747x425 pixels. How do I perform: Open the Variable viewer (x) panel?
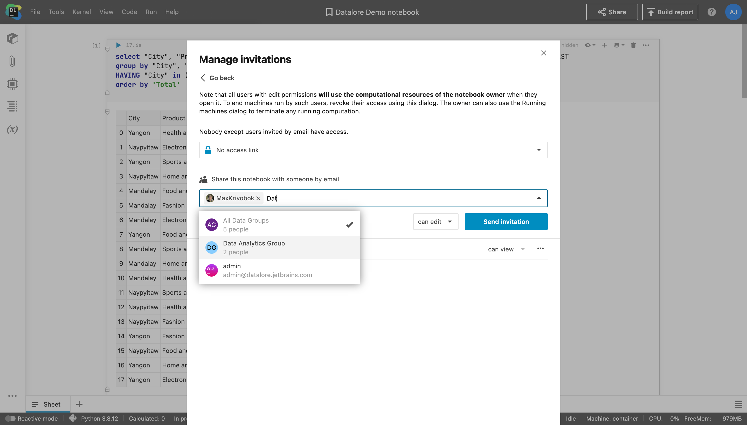[x=12, y=129]
